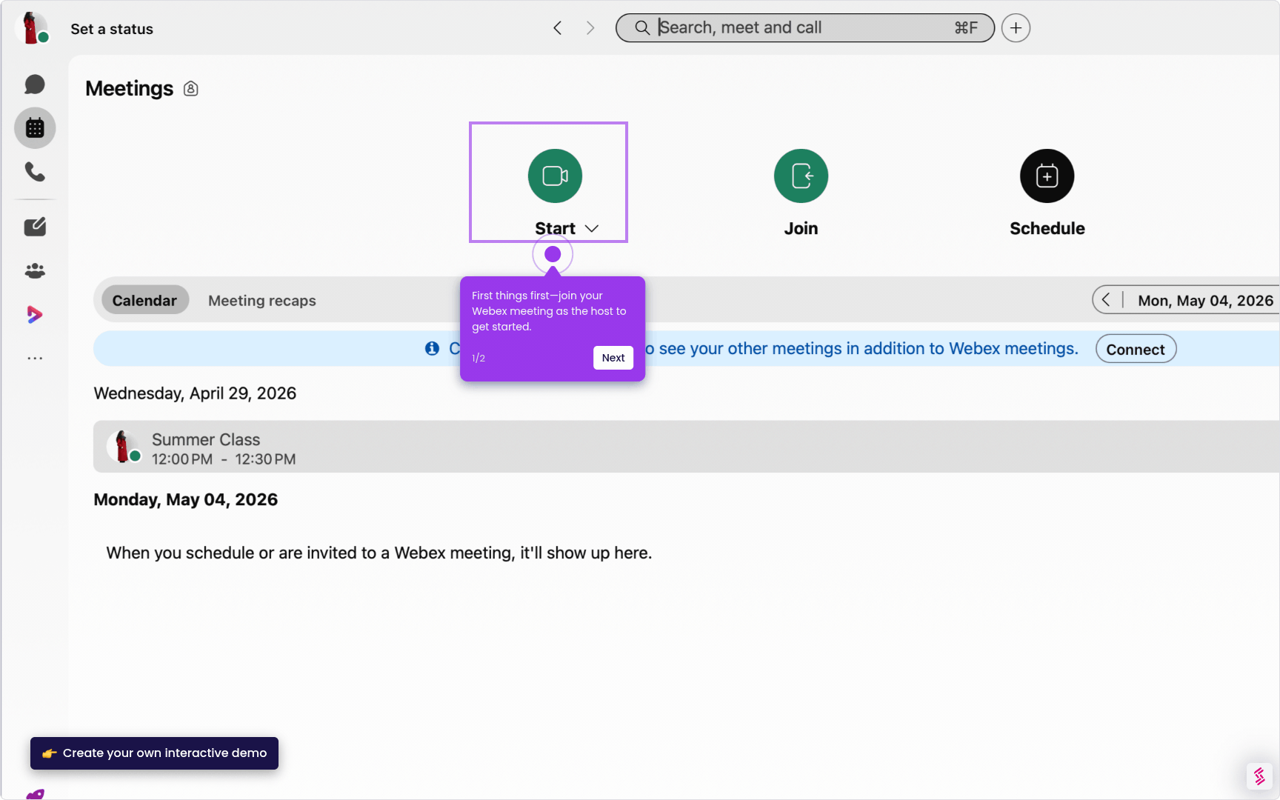Click Create your own interactive demo
This screenshot has width=1280, height=800.
(154, 753)
